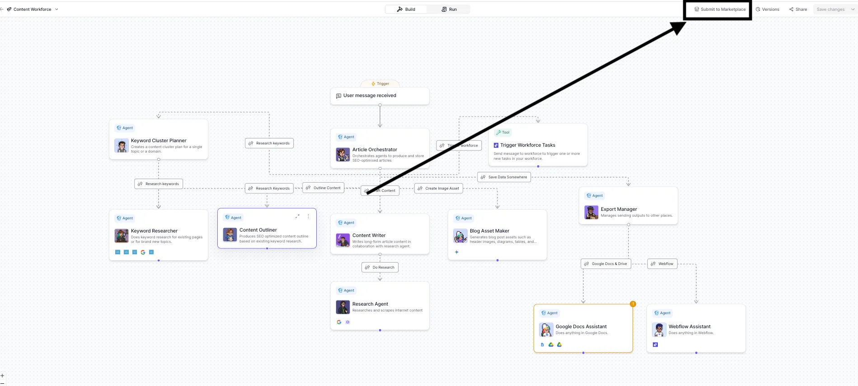The height and width of the screenshot is (386, 858).
Task: Switch to the Run tab
Action: click(449, 9)
